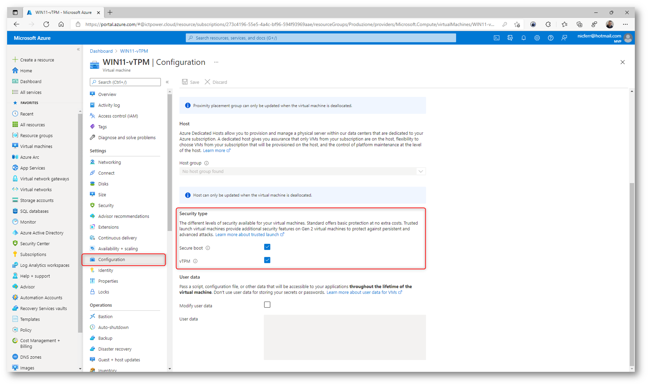Click the more options ellipsis beside Configuration title
The height and width of the screenshot is (386, 649).
(x=216, y=62)
